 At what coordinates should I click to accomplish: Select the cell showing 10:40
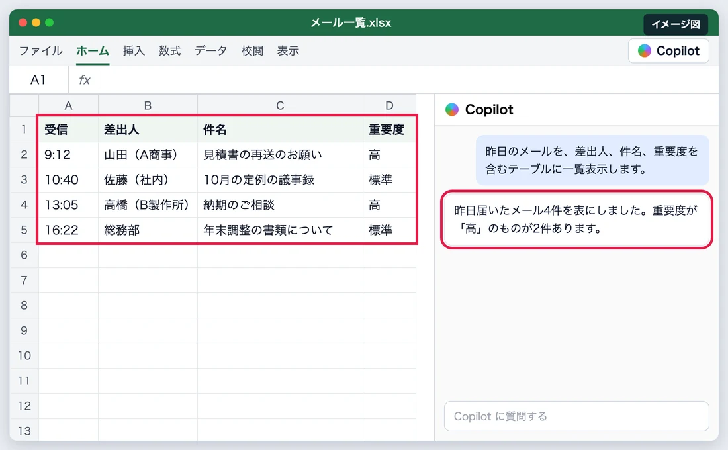68,180
